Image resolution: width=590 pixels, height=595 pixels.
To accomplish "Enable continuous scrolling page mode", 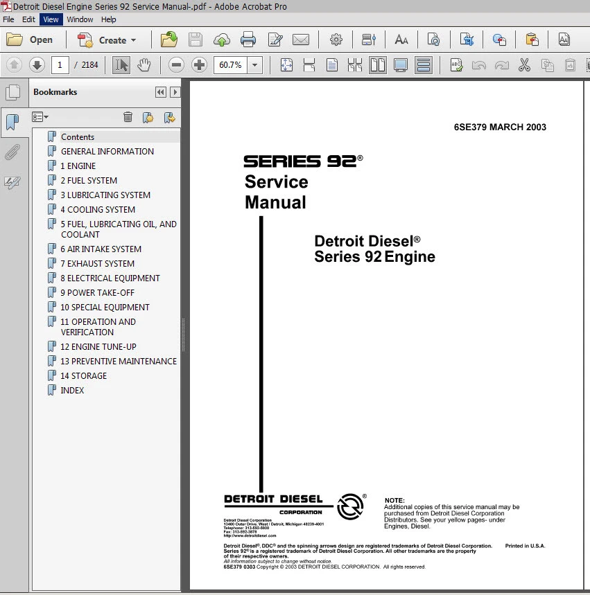I will click(x=424, y=64).
